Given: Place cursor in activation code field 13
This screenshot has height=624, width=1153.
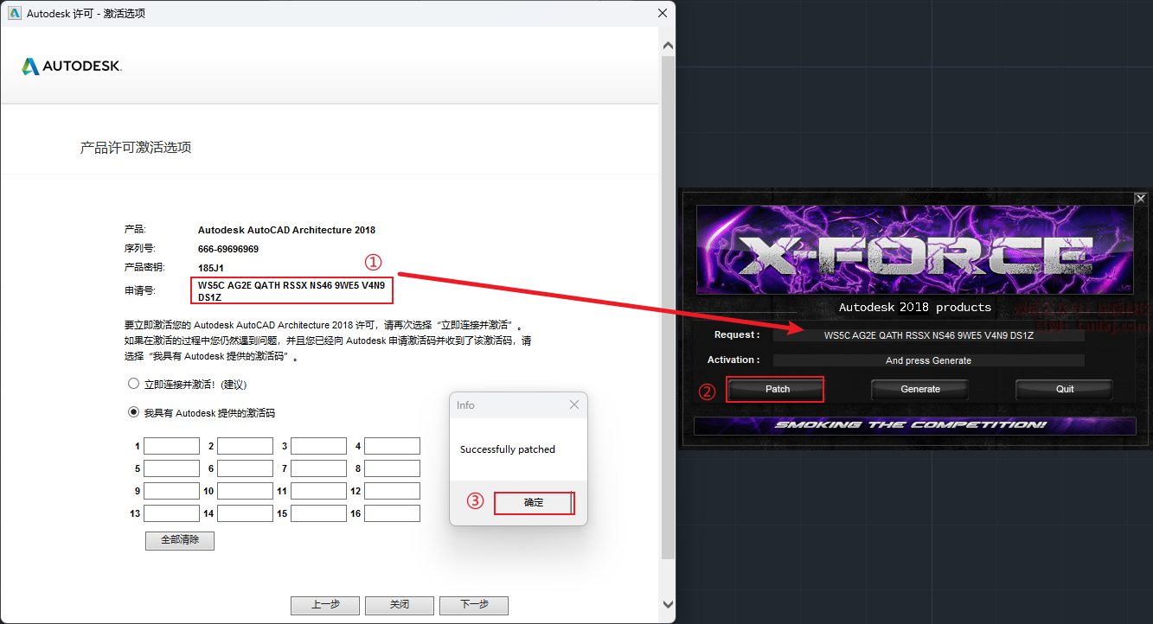Looking at the screenshot, I should [x=171, y=513].
